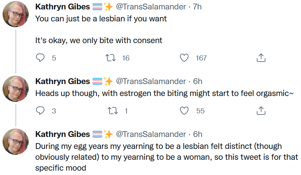Viewport: 301px width, 175px height.
Task: Open the tweet text about egg years
Action: (x=166, y=157)
